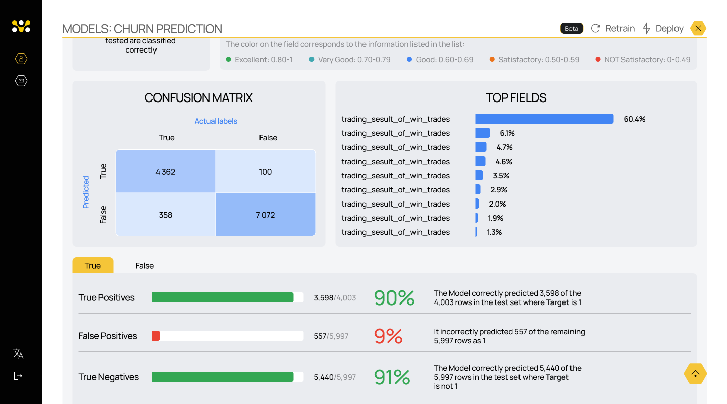Expand the Top Fields panel header
727x404 pixels.
(x=515, y=97)
